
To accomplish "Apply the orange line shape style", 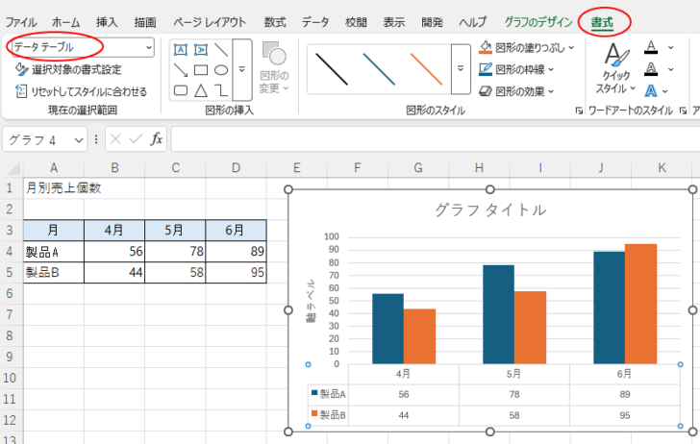I will tap(426, 69).
